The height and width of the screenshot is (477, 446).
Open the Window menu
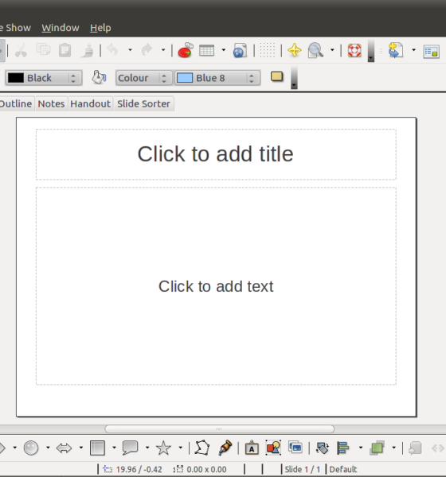[61, 28]
